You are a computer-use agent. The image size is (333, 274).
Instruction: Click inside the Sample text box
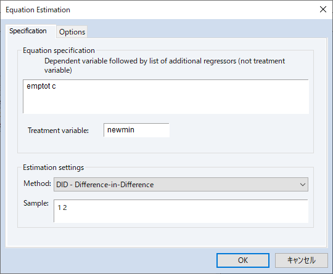(181, 211)
